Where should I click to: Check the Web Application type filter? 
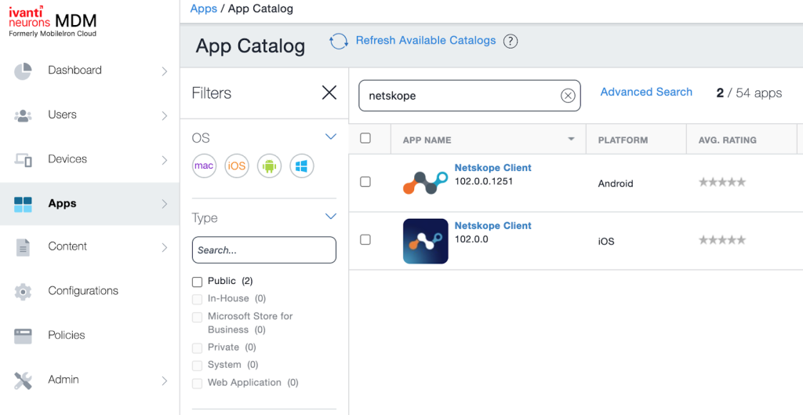coord(197,384)
